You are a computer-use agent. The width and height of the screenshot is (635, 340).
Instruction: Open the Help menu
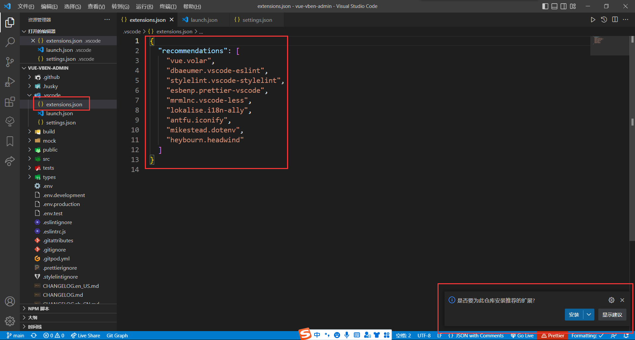(x=192, y=6)
